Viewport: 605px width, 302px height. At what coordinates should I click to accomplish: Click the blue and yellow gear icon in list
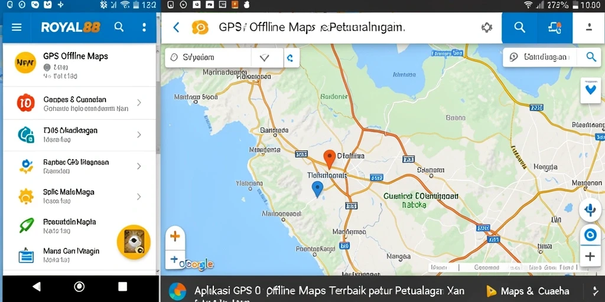point(26,166)
